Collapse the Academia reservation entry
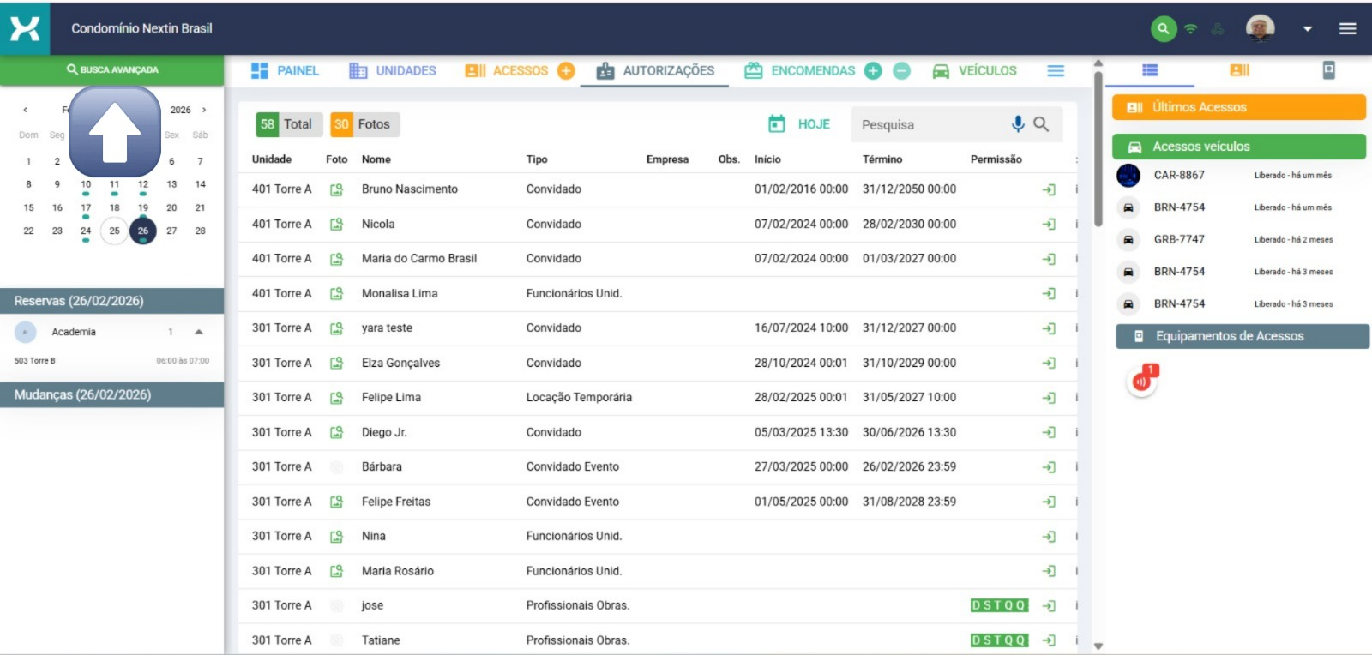Viewport: 1372px width, 655px height. [199, 332]
